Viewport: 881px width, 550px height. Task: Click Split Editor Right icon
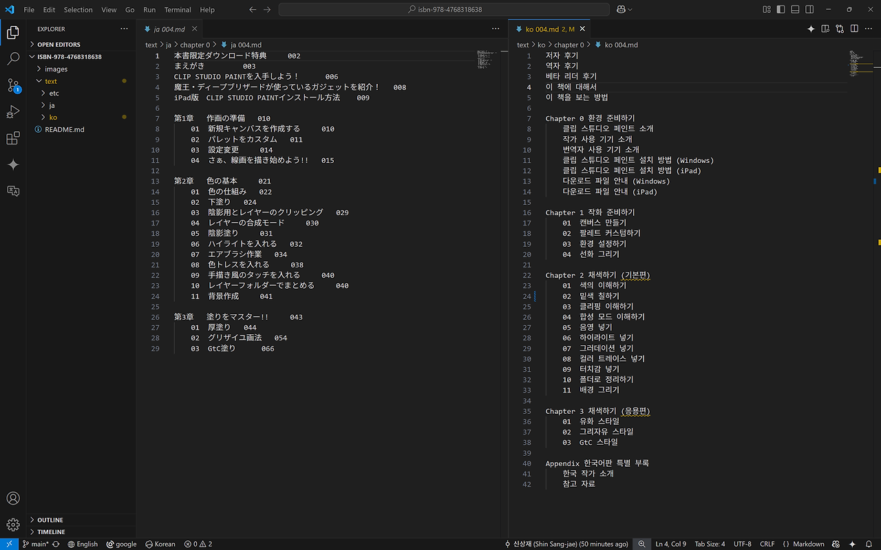pyautogui.click(x=854, y=29)
